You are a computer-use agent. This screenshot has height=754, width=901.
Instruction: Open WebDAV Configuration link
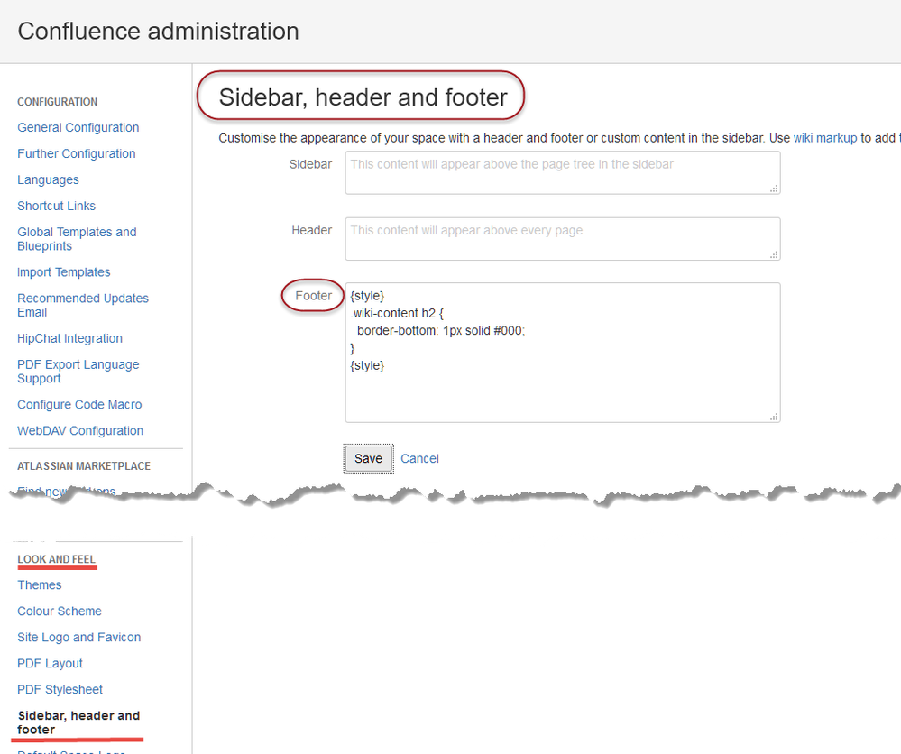pyautogui.click(x=80, y=430)
